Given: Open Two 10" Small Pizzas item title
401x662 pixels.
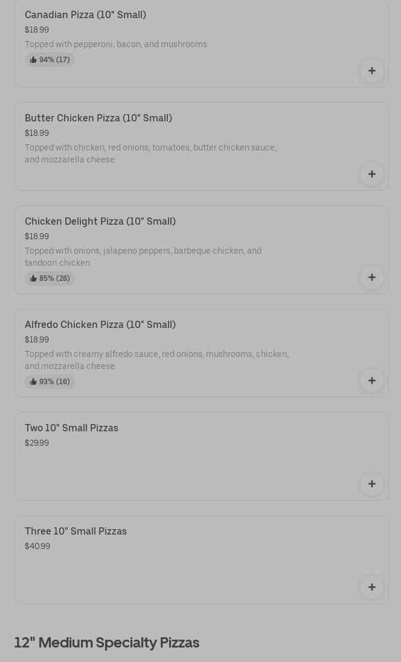Looking at the screenshot, I should 71,428.
